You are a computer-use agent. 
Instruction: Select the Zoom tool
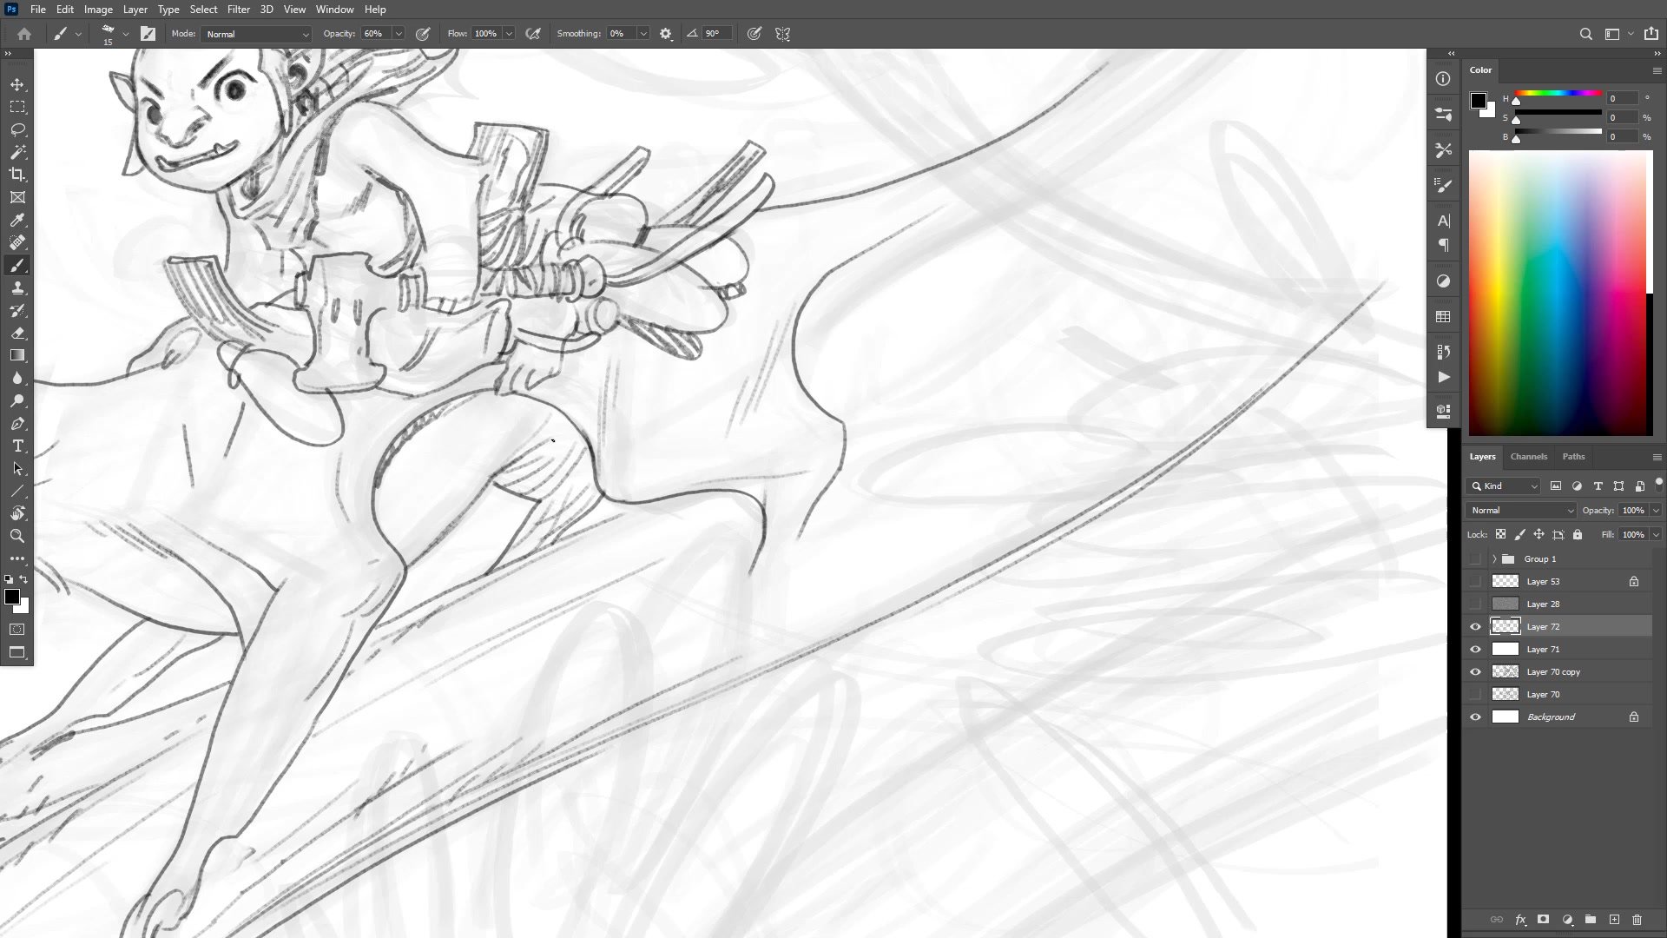(17, 536)
